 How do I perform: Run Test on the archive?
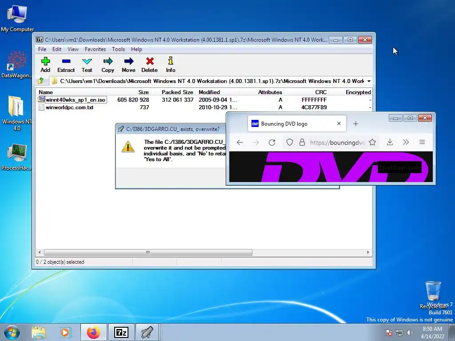pyautogui.click(x=87, y=65)
